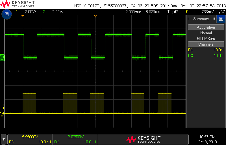Click the Oct 3, 2018 date text
226x145 pixels.
(x=207, y=142)
